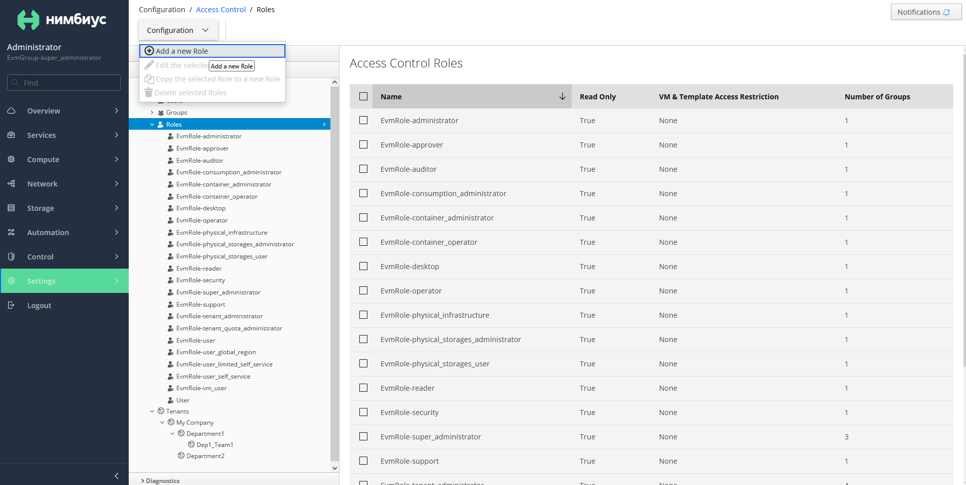Click the Control shield icon in sidebar

coord(11,256)
